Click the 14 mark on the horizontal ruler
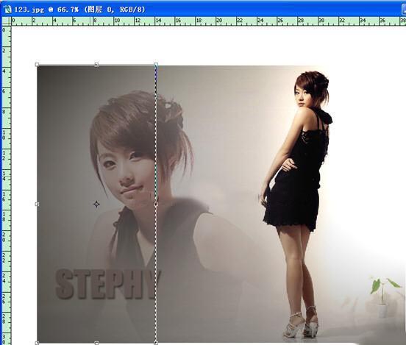 [x=158, y=20]
